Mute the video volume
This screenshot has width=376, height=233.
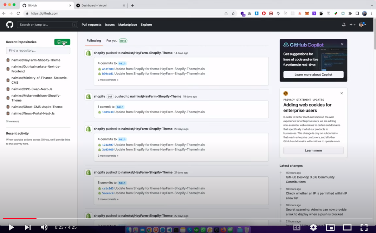coord(44,227)
